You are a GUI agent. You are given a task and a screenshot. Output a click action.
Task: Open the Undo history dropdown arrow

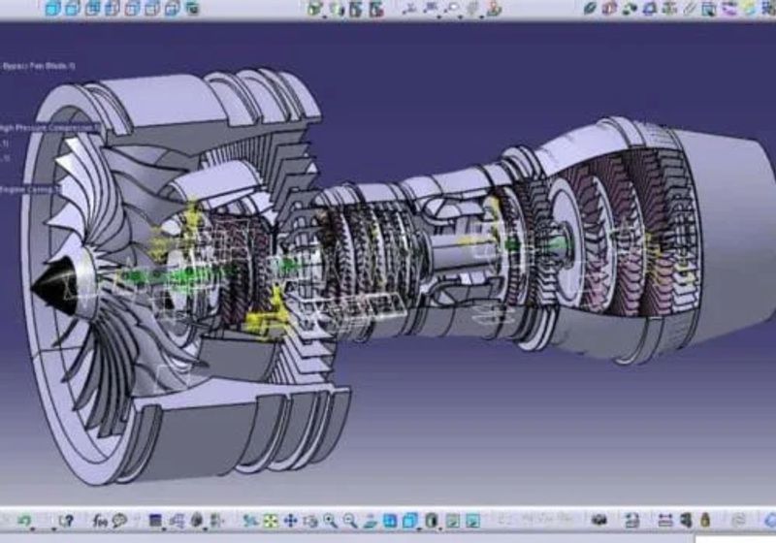(33, 528)
